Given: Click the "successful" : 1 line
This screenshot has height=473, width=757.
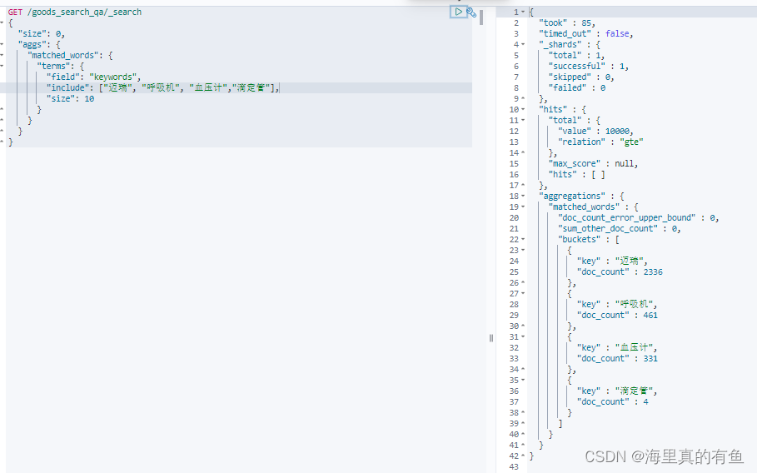Looking at the screenshot, I should (x=589, y=66).
